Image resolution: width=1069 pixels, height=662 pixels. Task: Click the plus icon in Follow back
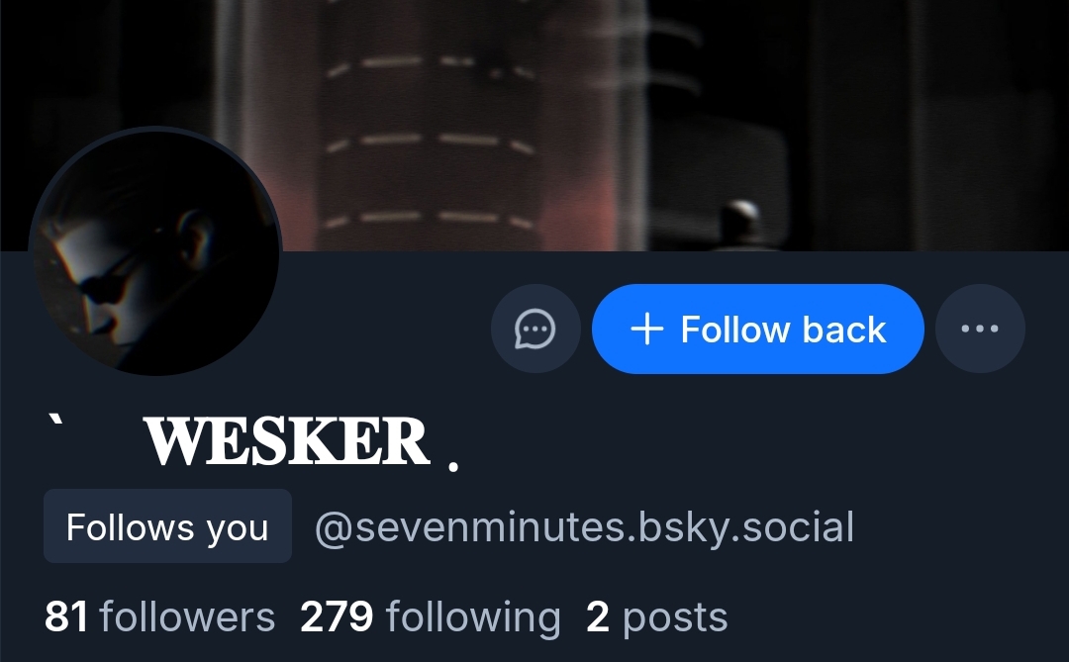coord(647,329)
